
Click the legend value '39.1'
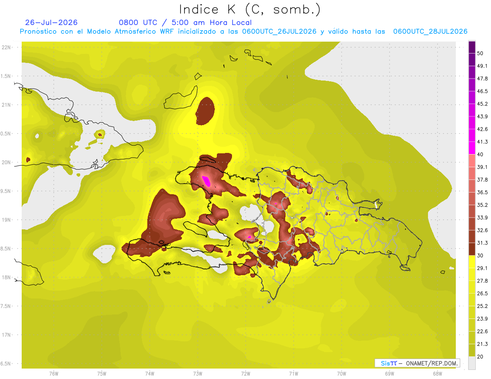tap(482, 167)
